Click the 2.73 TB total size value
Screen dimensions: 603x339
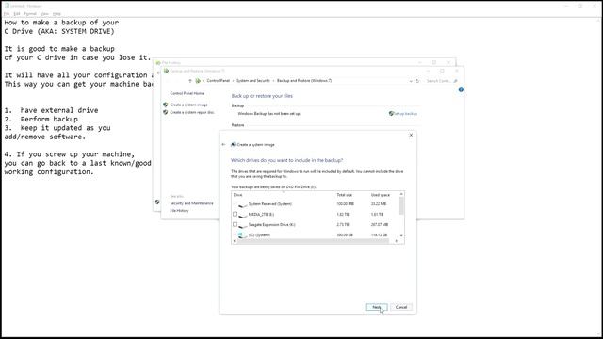[343, 224]
